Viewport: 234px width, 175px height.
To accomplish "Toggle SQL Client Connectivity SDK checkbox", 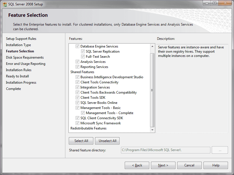I will point(77,118).
